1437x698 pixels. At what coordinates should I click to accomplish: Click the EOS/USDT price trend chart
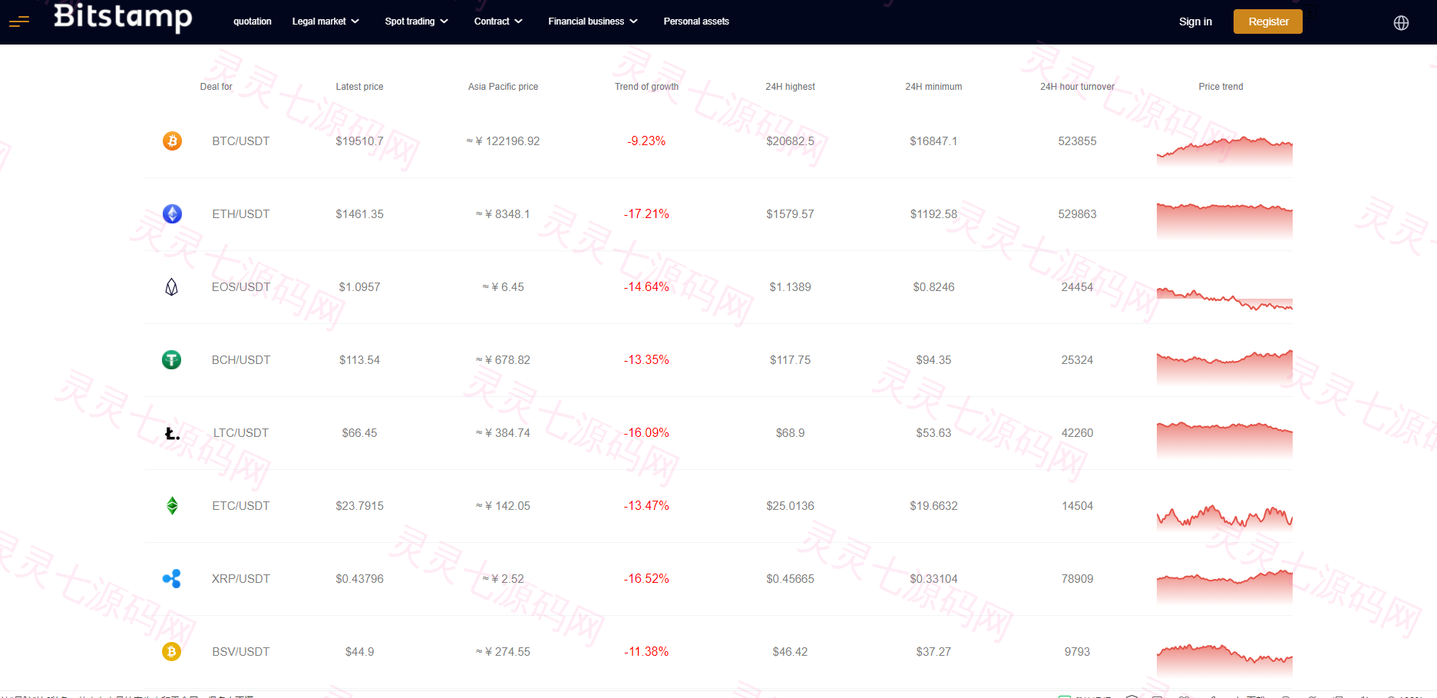tap(1224, 298)
